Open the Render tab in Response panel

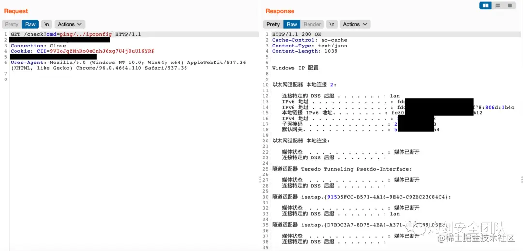[312, 24]
